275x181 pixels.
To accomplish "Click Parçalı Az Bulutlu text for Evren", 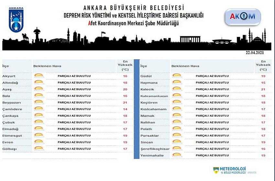I will [74, 142].
